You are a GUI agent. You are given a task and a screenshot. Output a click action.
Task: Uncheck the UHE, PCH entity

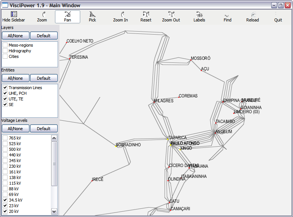(x=5, y=93)
